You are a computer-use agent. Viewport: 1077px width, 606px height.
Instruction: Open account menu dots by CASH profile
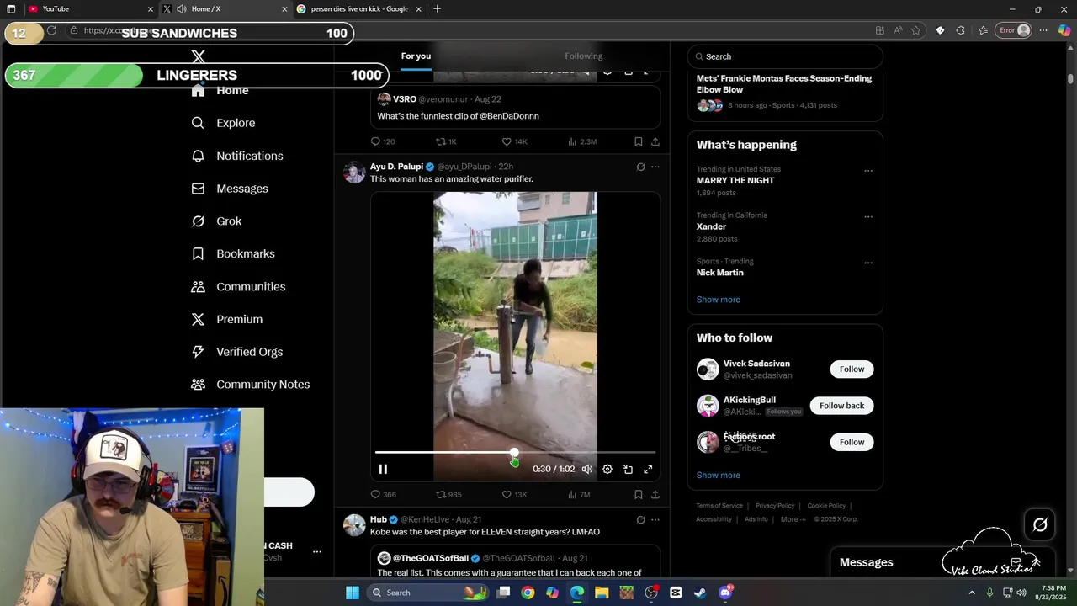tap(317, 552)
